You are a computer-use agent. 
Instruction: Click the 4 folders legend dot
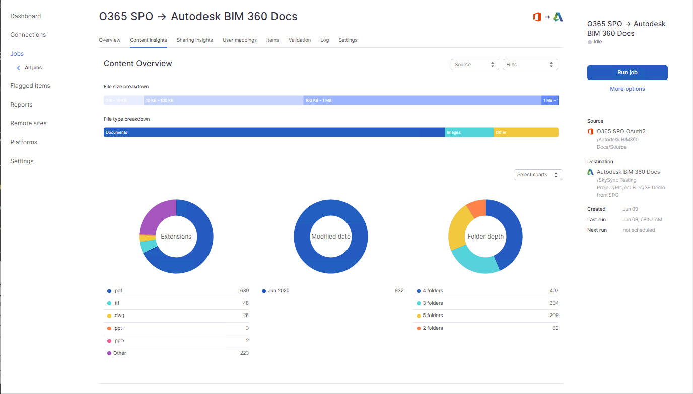419,291
